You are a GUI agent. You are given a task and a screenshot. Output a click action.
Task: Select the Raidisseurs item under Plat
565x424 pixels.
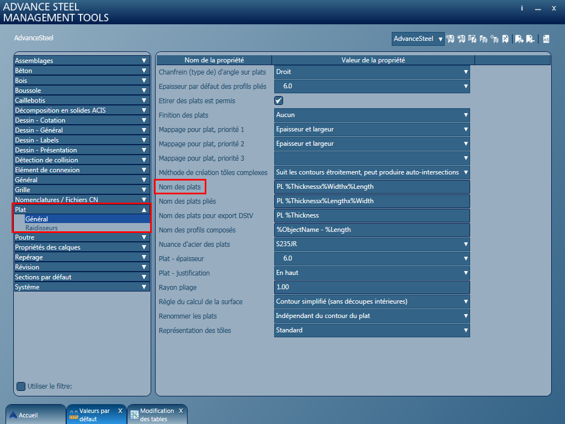tap(87, 228)
